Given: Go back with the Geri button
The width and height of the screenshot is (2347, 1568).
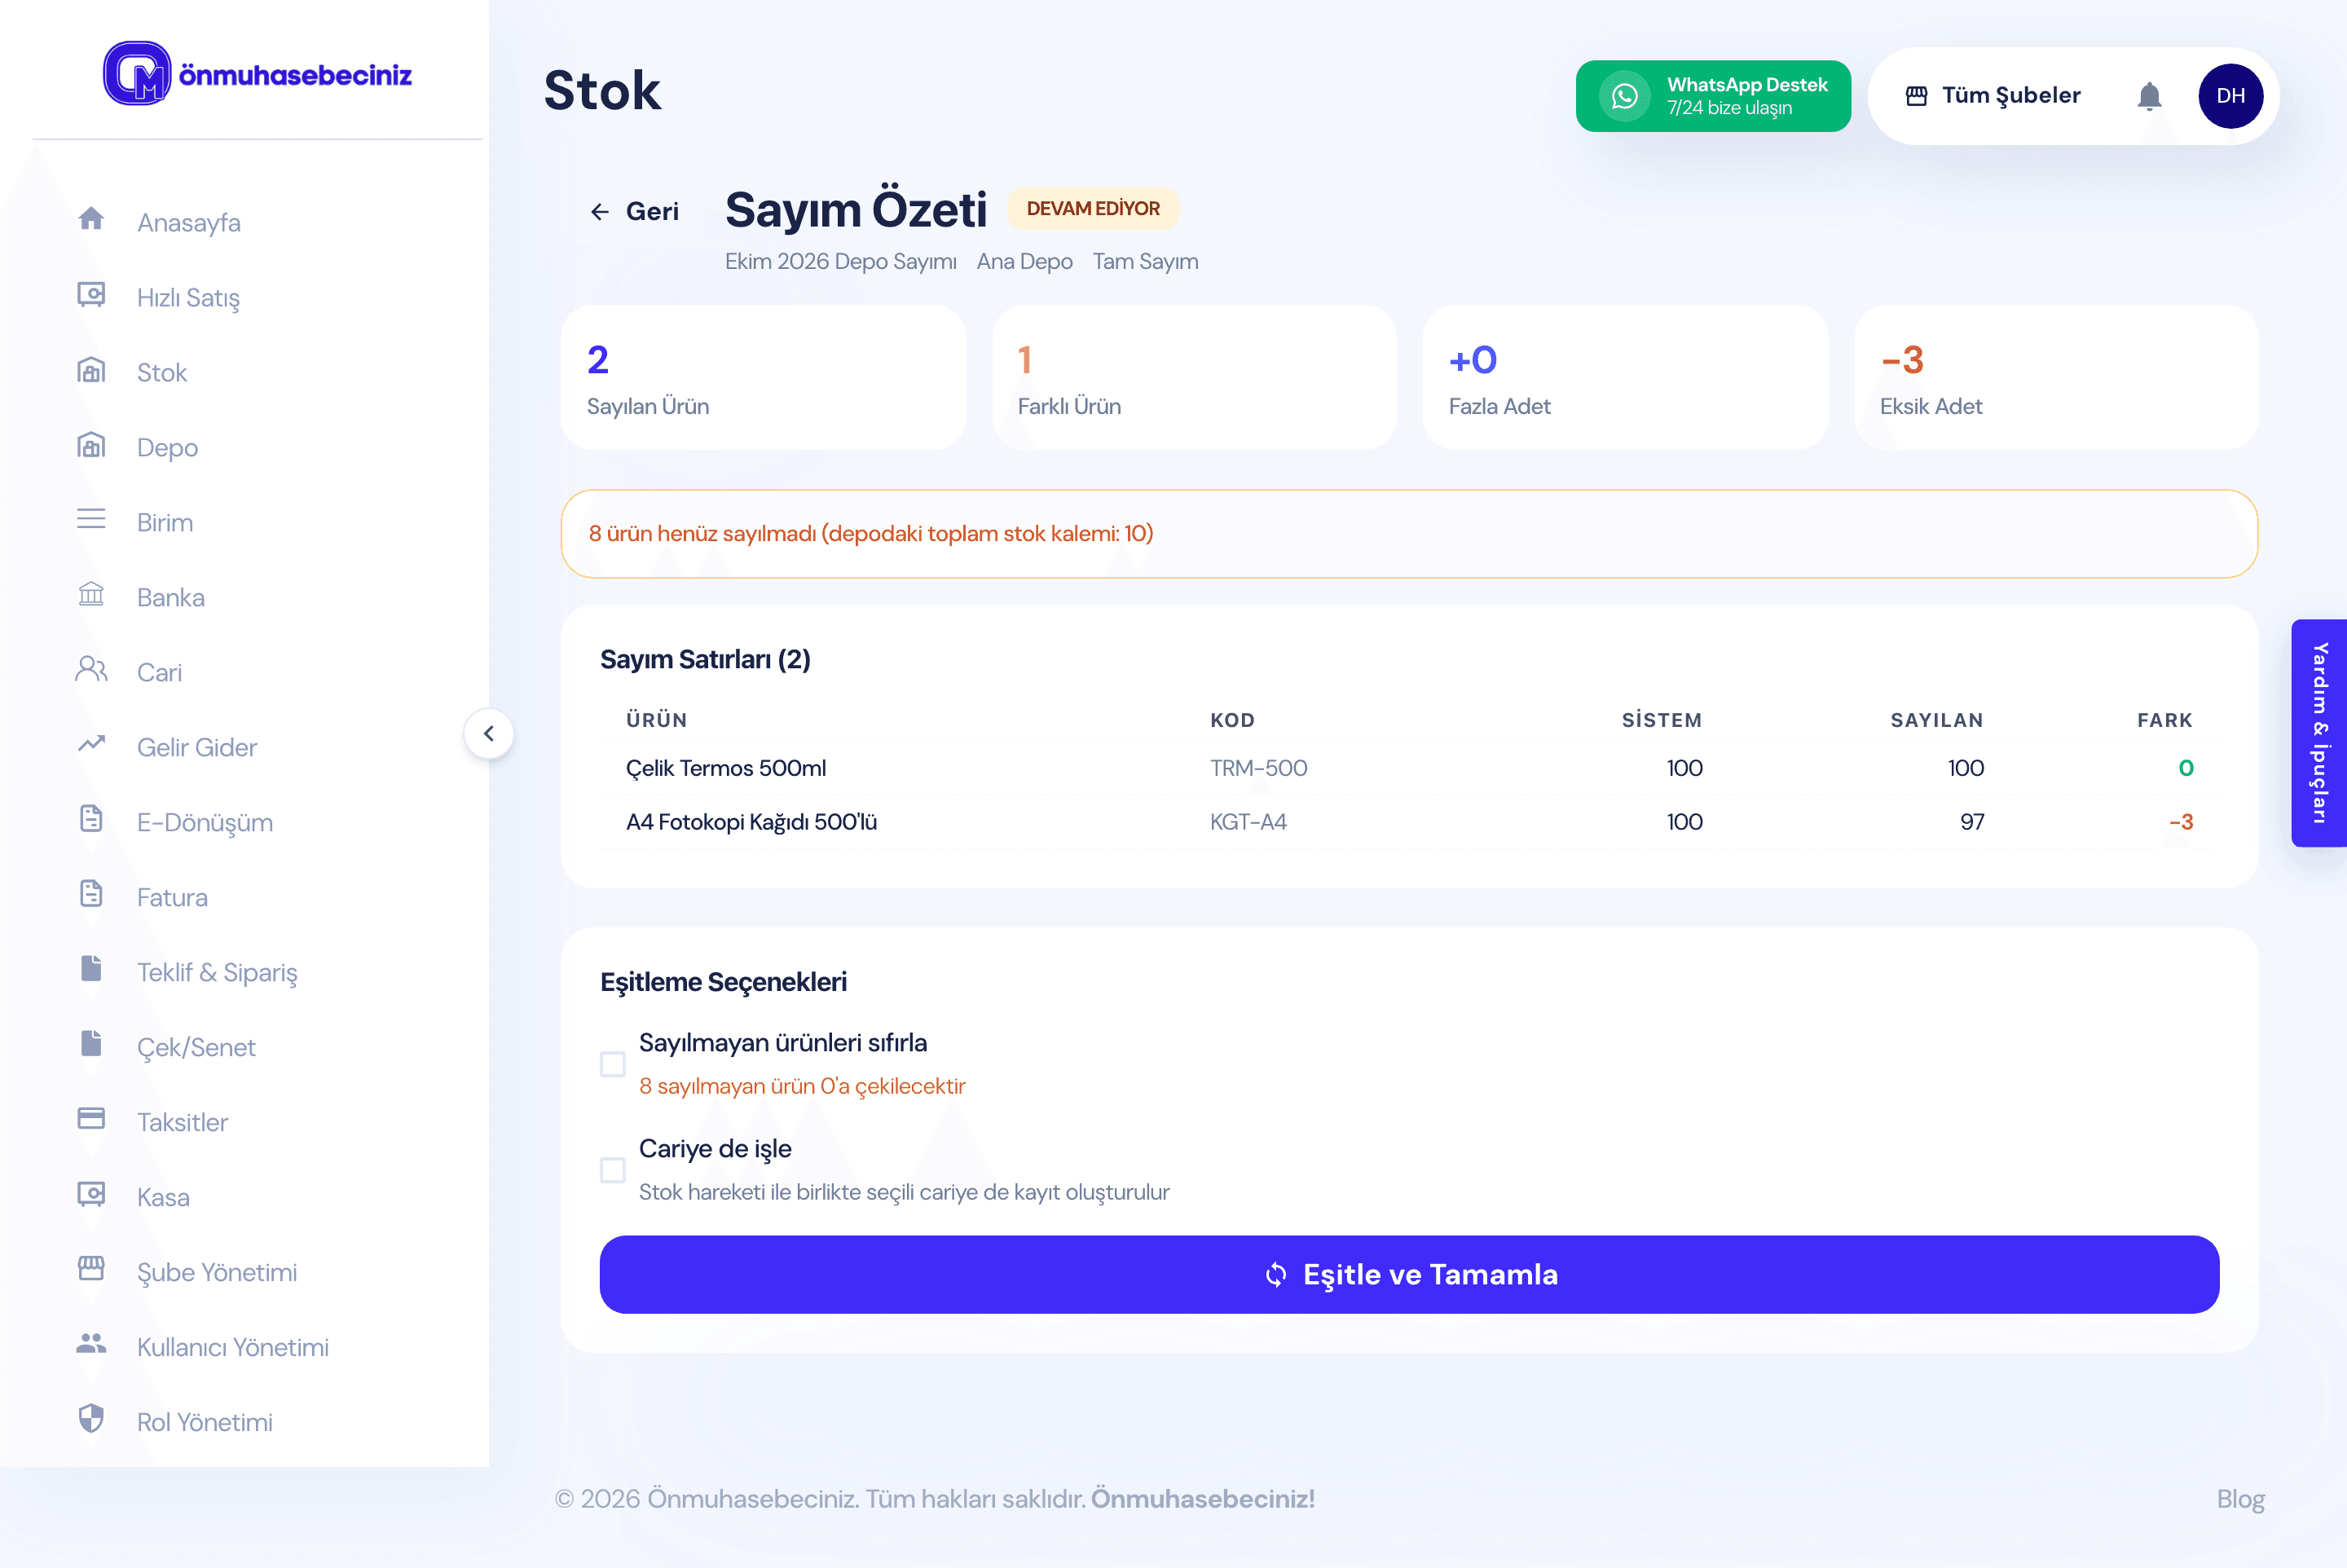Looking at the screenshot, I should 634,211.
